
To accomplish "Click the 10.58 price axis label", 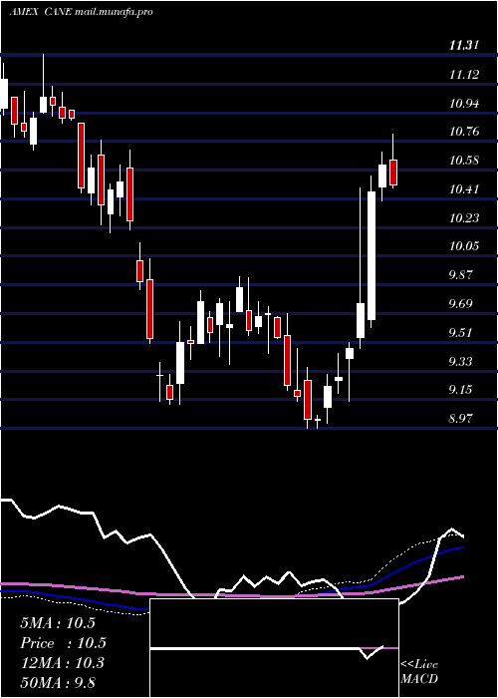I will pyautogui.click(x=464, y=161).
